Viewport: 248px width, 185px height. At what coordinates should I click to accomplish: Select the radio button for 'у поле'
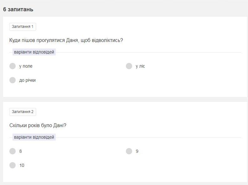(13, 66)
